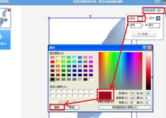This screenshot has width=166, height=118.
Task: Pick the light silver basic color swatch
Action: (x=80, y=79)
